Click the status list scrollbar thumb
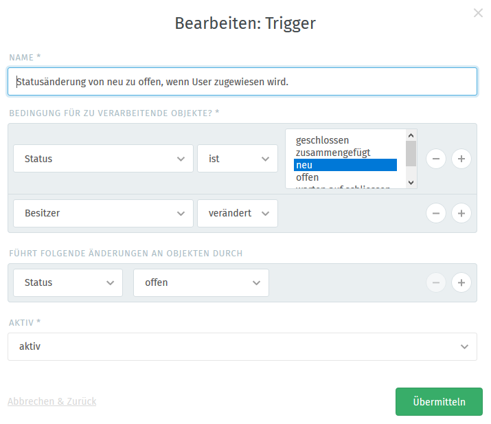 pos(411,153)
